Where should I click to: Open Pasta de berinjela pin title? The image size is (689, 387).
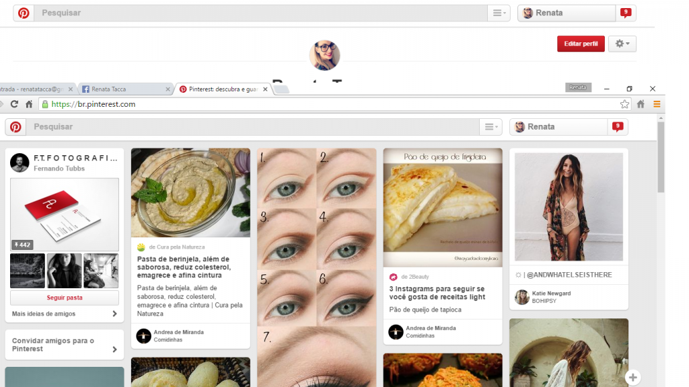pos(184,267)
